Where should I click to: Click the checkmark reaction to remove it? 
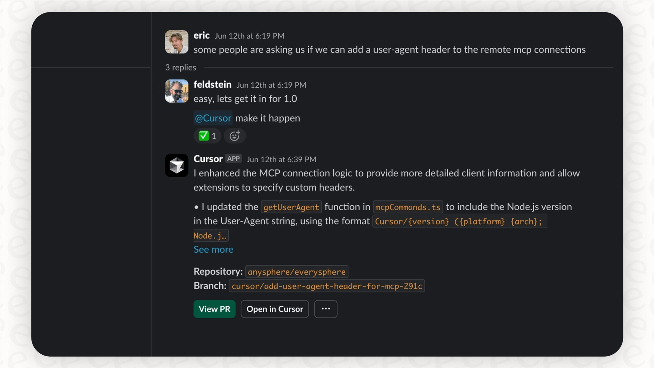tap(207, 136)
